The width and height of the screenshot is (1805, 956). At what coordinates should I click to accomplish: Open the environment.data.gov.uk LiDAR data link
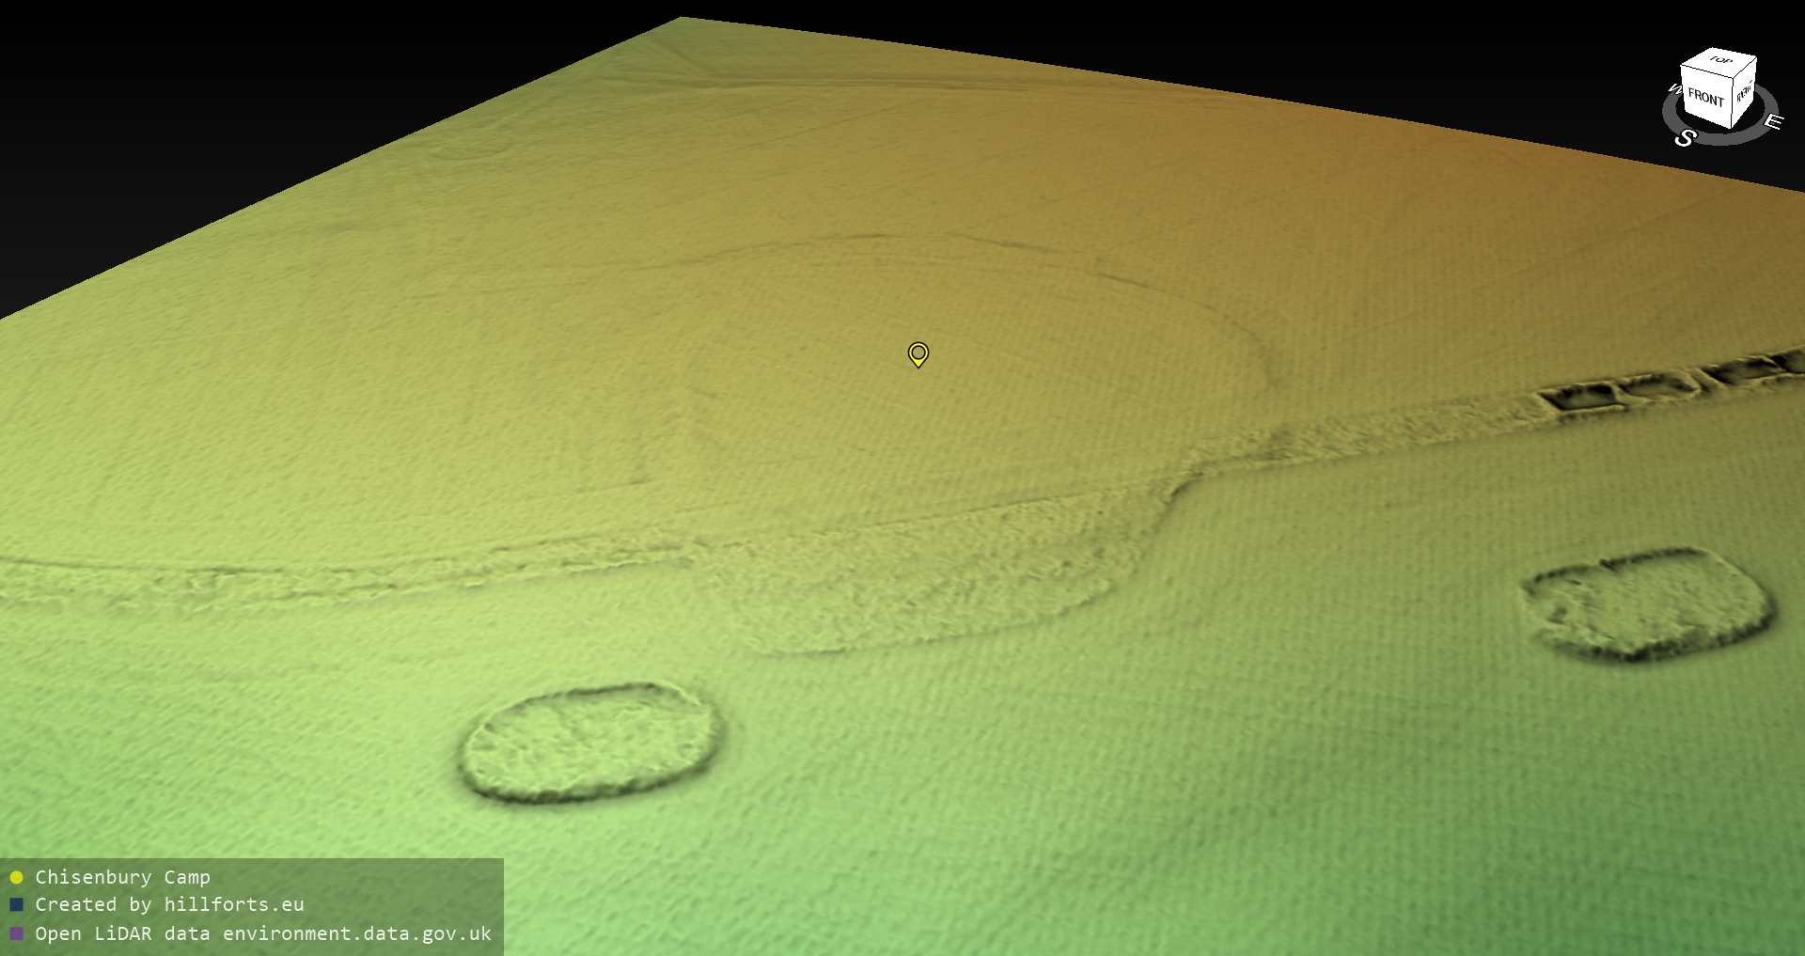click(356, 933)
